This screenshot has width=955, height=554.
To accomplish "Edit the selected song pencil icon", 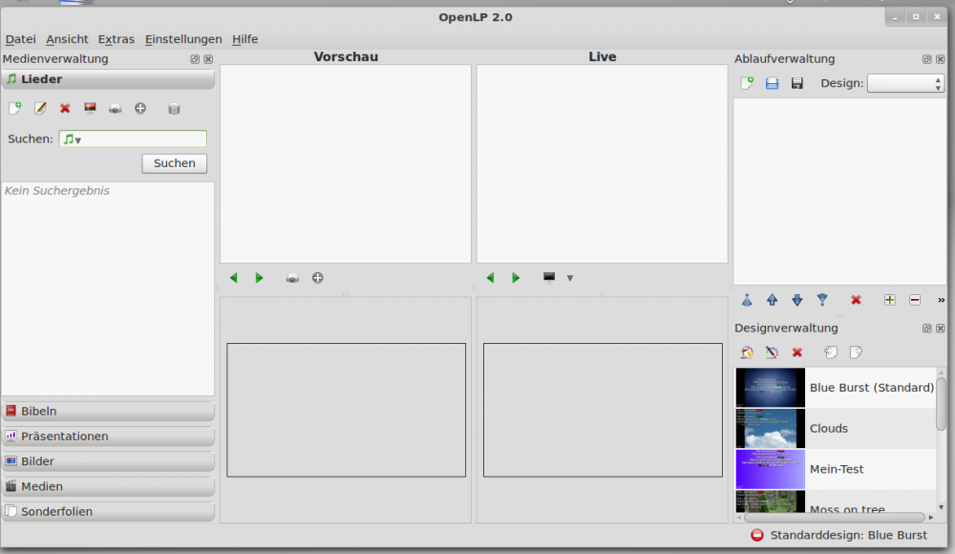I will pyautogui.click(x=40, y=109).
